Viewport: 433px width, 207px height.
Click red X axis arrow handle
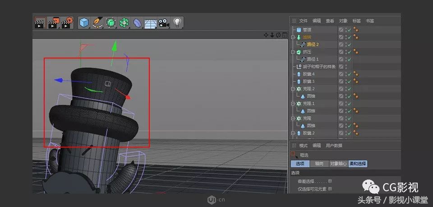(x=128, y=97)
